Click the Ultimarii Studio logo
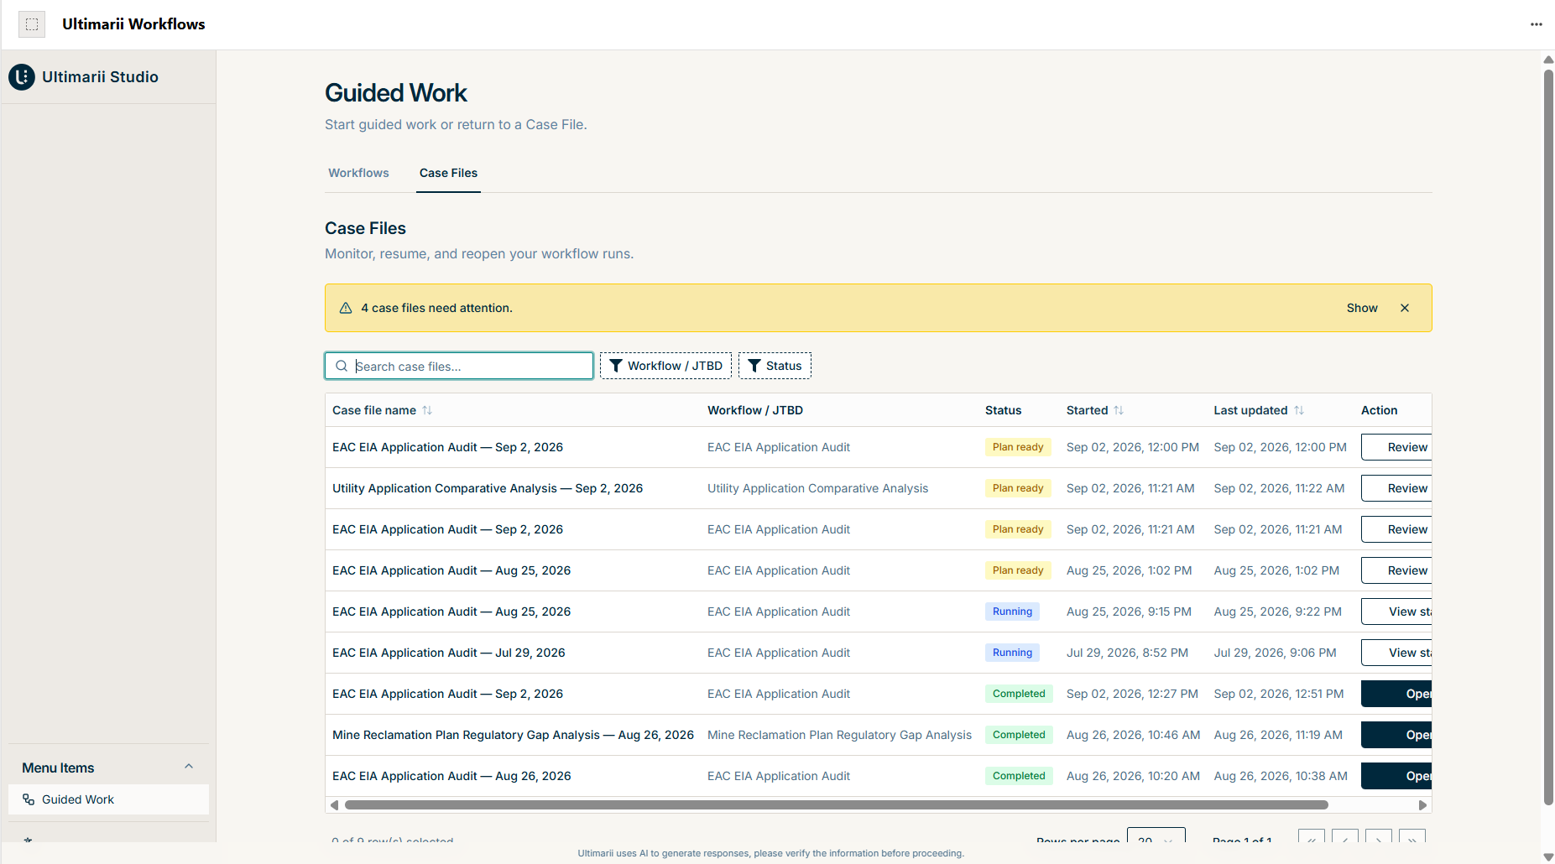This screenshot has height=864, width=1555. point(22,77)
